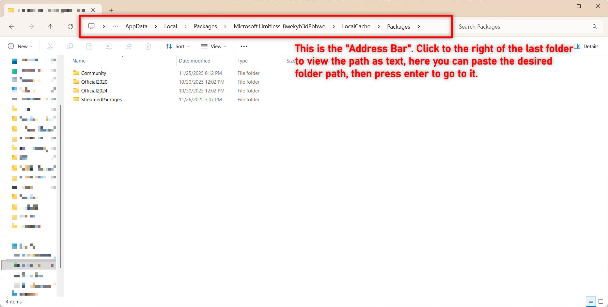This screenshot has width=608, height=307.
Task: Open the See more (...) menu
Action: [243, 46]
